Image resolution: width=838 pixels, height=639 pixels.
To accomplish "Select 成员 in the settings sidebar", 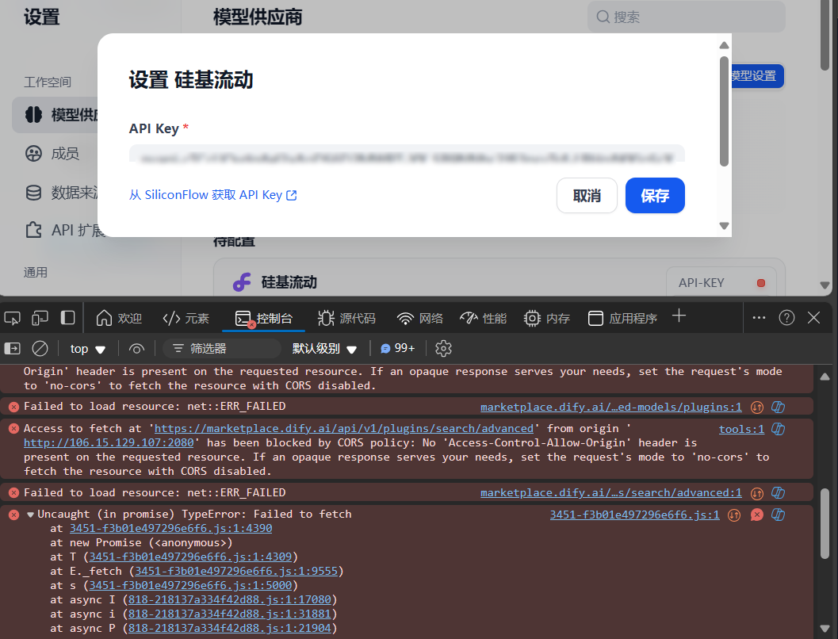I will (52, 154).
